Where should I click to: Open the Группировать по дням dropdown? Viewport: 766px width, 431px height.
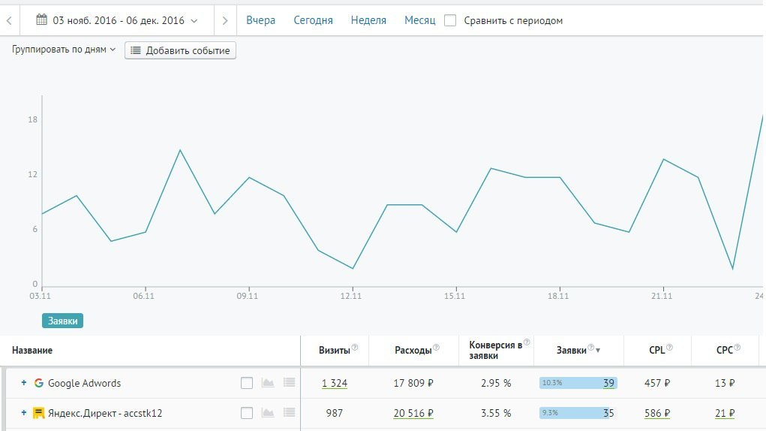64,50
